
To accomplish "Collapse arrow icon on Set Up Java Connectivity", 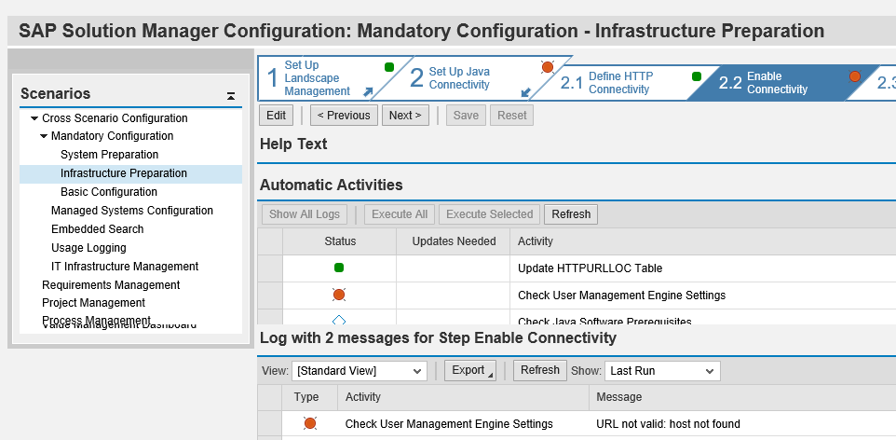I will [526, 91].
